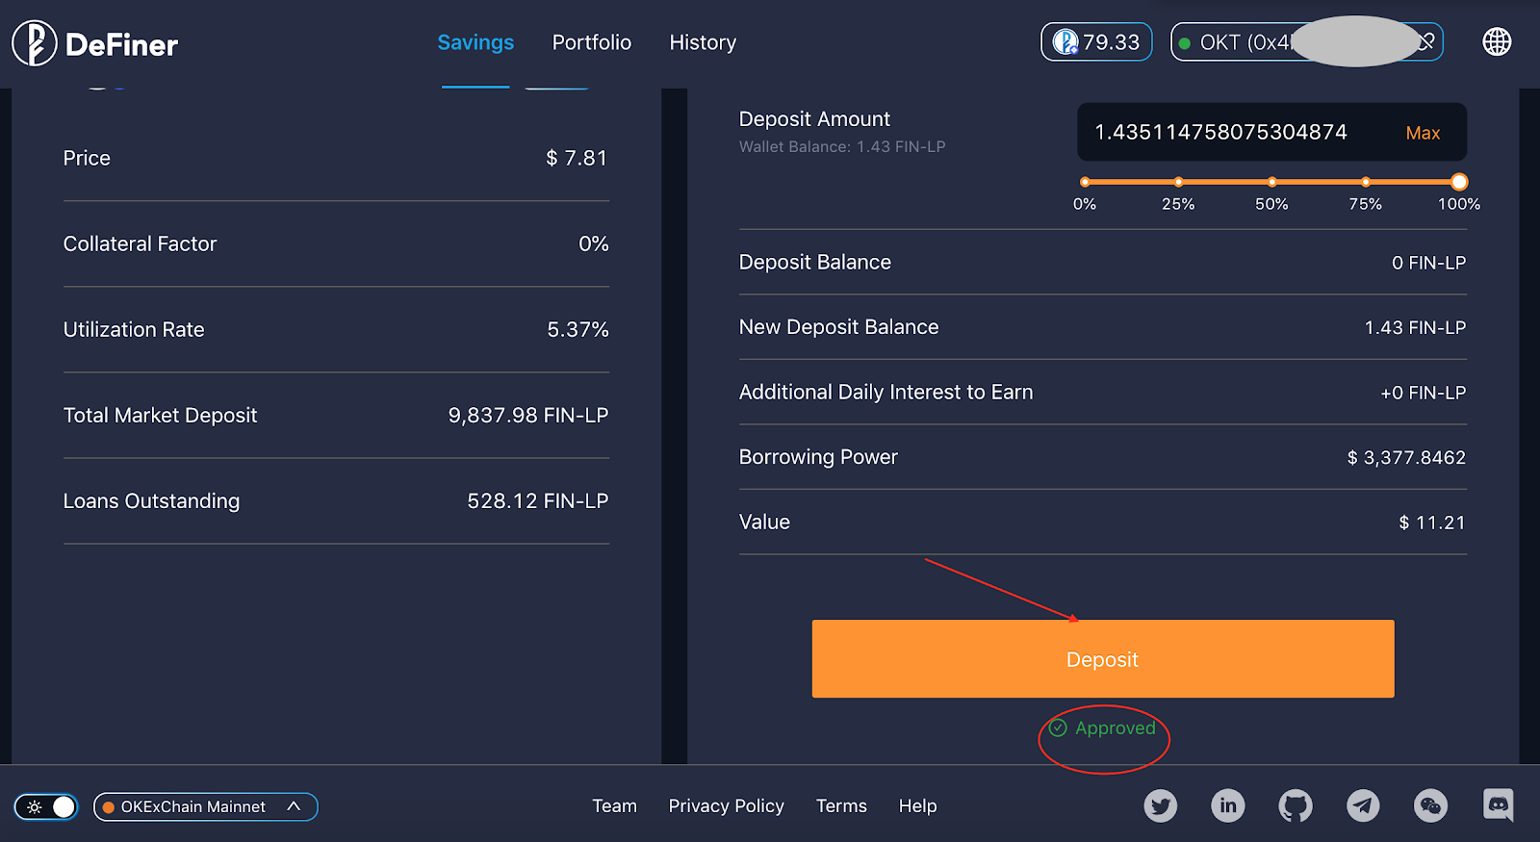The width and height of the screenshot is (1540, 842).
Task: Open the GitHub repository icon
Action: point(1296,805)
